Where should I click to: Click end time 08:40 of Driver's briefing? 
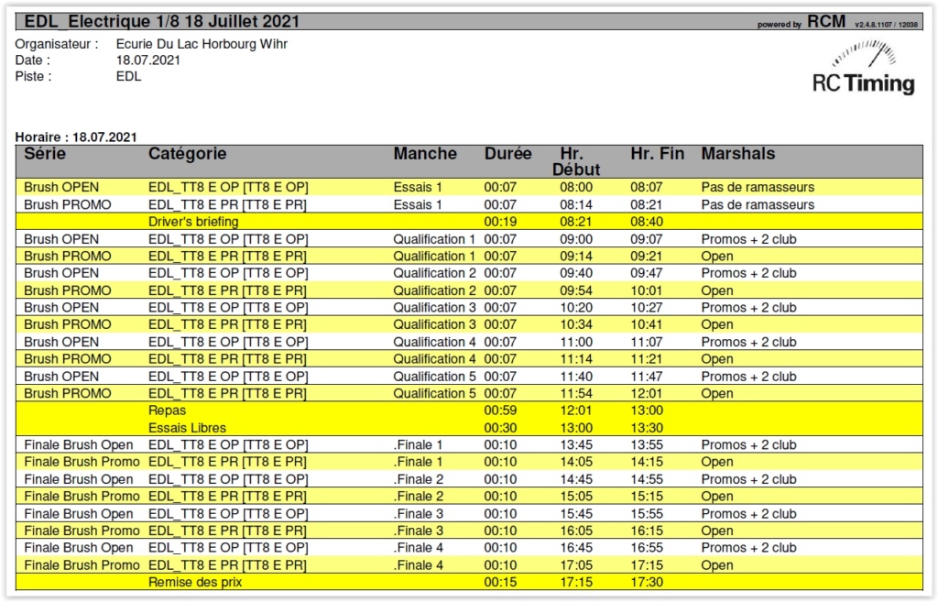(x=646, y=222)
